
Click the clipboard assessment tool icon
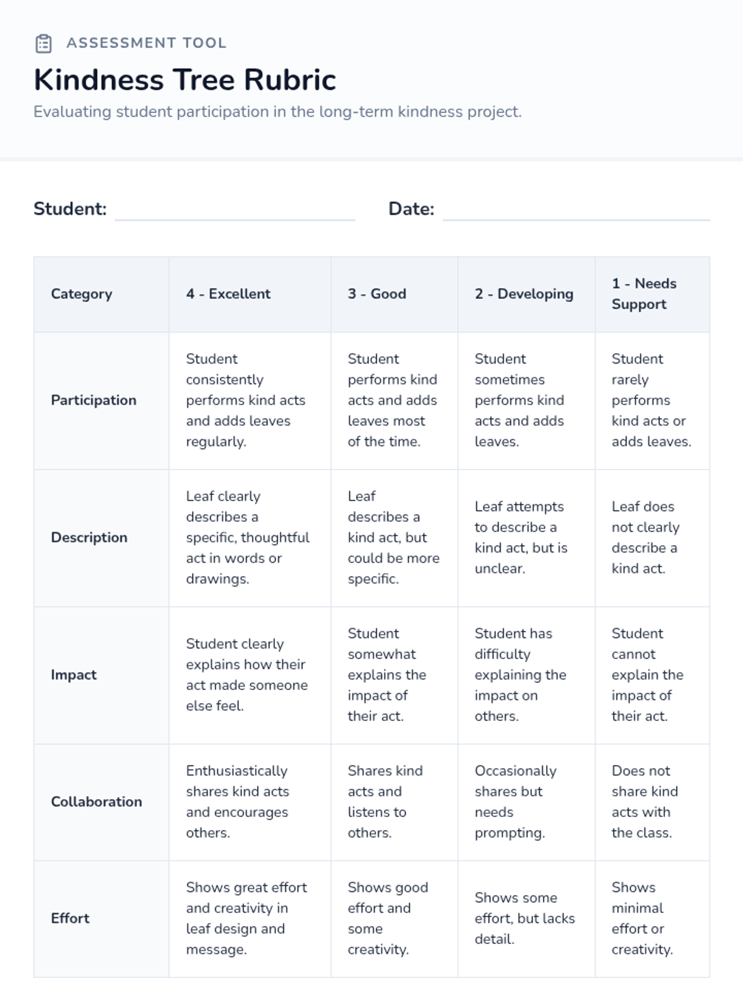coord(43,43)
